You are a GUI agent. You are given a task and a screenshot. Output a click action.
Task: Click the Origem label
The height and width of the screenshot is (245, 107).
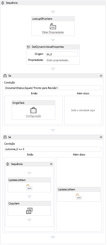pyautogui.click(x=39, y=54)
